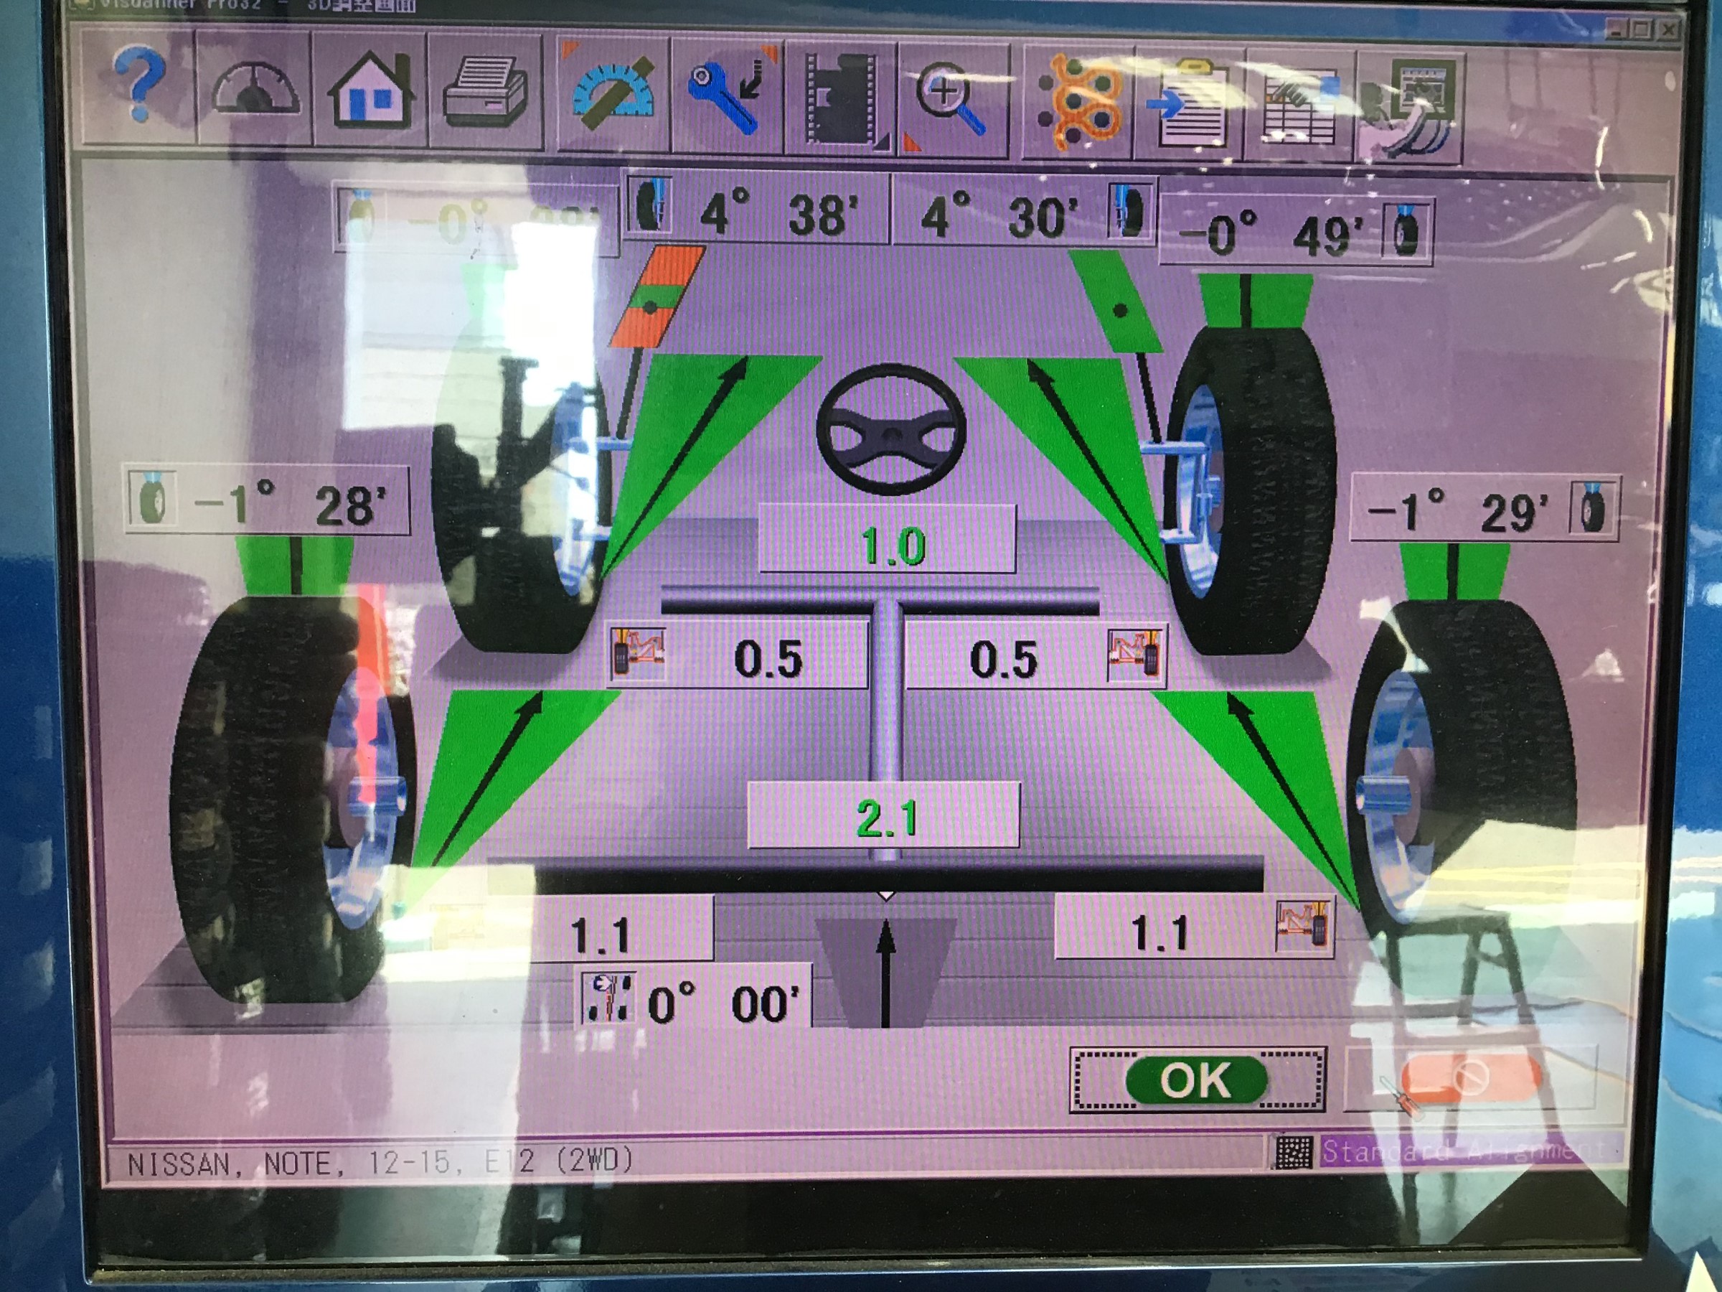Activate the magnifying glass zoom icon
The image size is (1722, 1292).
954,100
